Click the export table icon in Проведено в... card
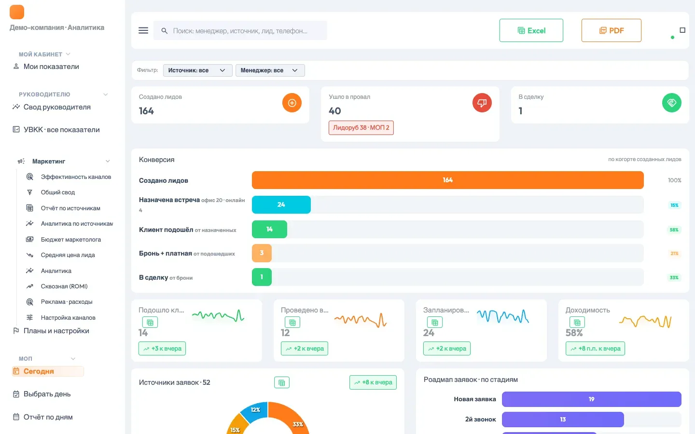Screen dimensions: 695x434 pyautogui.click(x=292, y=322)
